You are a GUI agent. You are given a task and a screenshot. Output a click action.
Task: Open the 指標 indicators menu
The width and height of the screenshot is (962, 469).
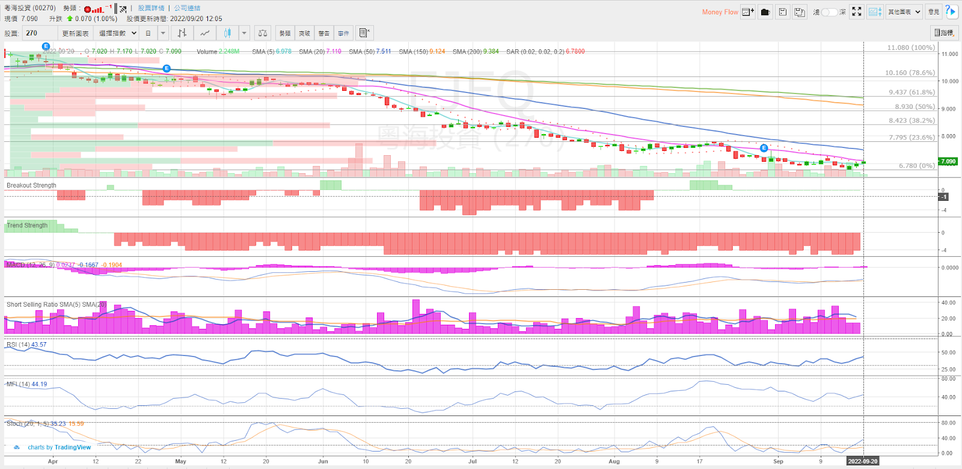click(x=944, y=33)
